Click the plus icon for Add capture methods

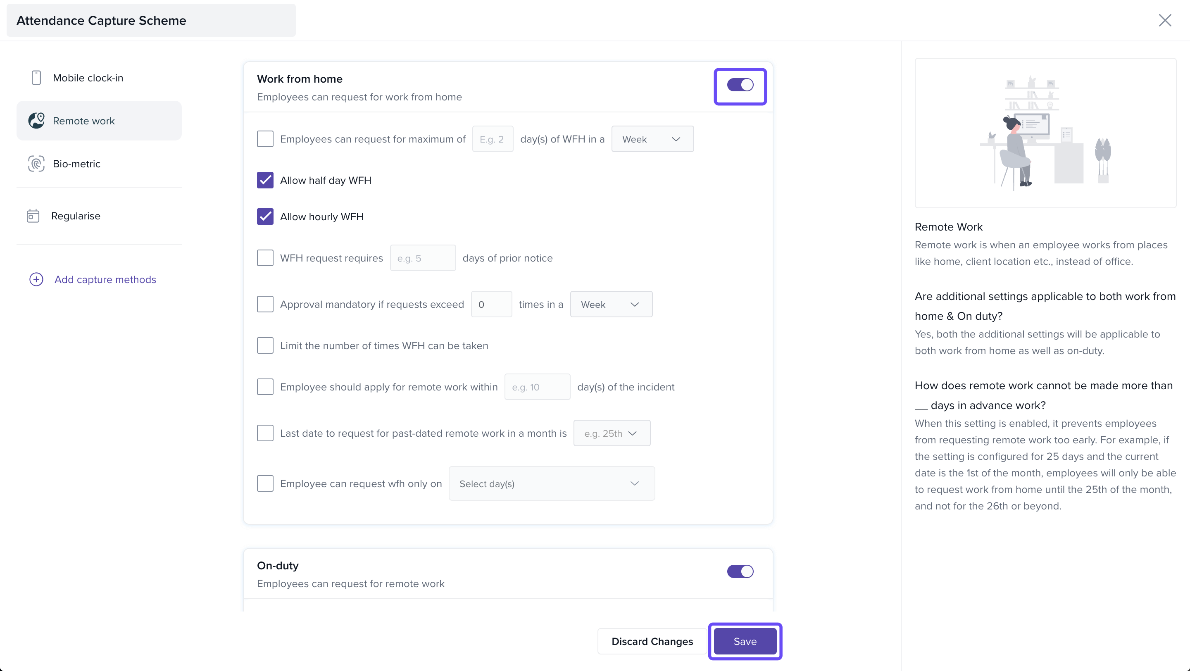pos(36,279)
